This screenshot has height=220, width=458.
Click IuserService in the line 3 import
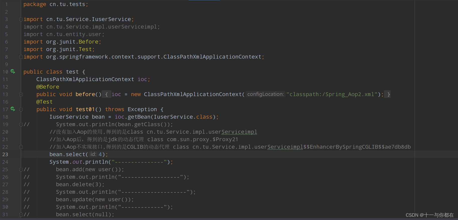point(111,19)
